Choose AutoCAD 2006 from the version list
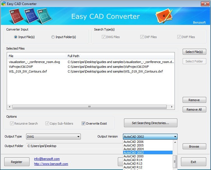This screenshot has width=211, height=170. coord(134,142)
